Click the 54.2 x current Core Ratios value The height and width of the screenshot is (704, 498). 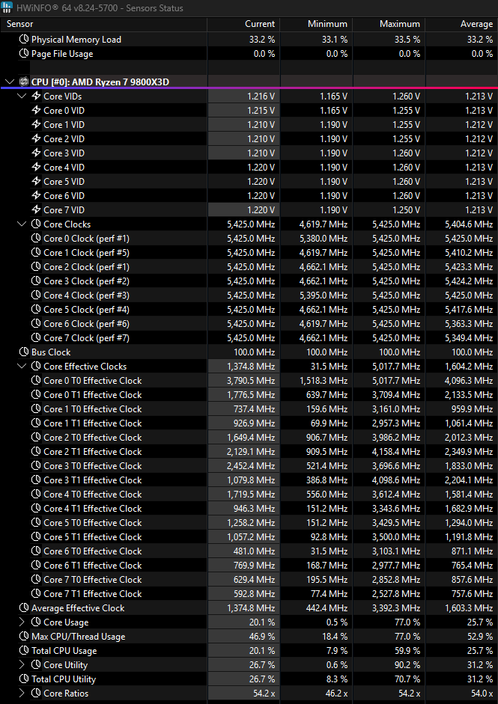click(264, 694)
